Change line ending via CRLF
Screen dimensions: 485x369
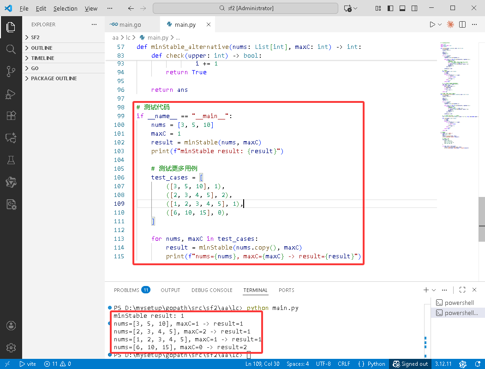(344, 364)
